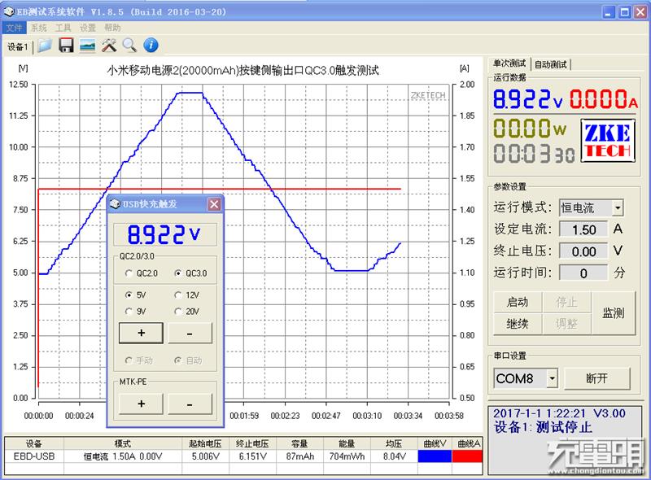Switch to the 单次测试 tab

coord(509,63)
